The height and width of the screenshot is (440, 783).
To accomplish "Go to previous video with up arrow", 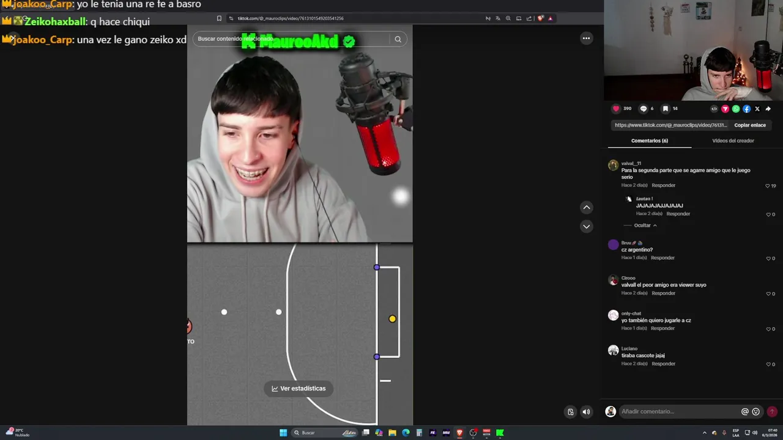I will point(586,207).
